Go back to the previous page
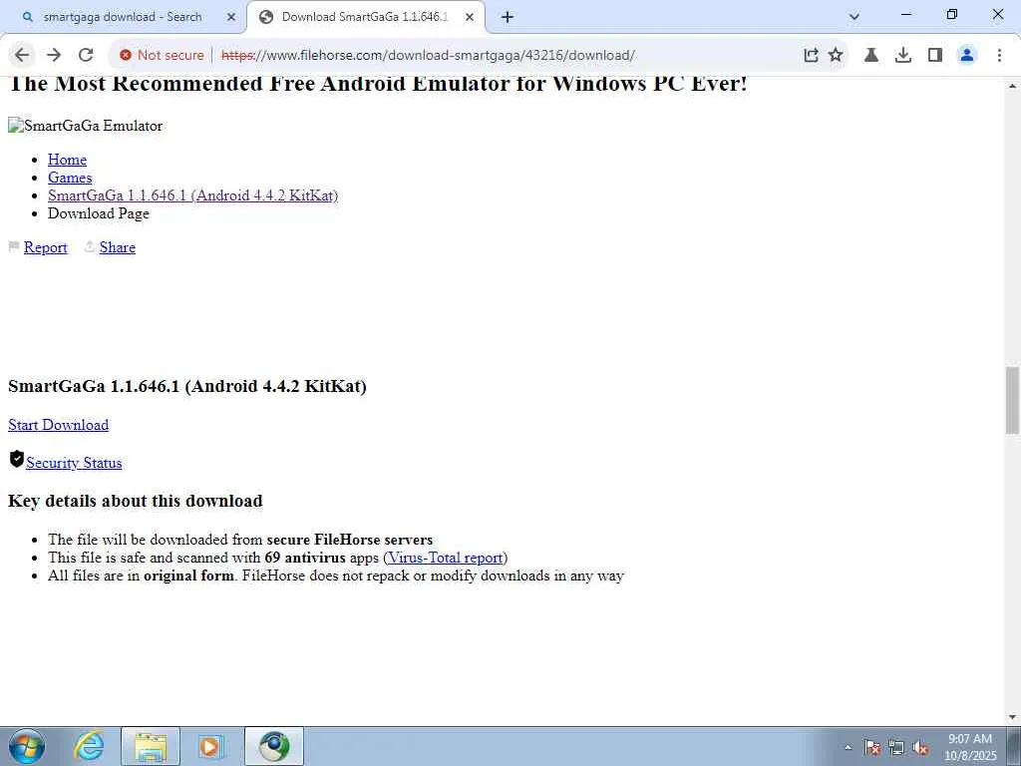This screenshot has width=1021, height=766. 22,56
